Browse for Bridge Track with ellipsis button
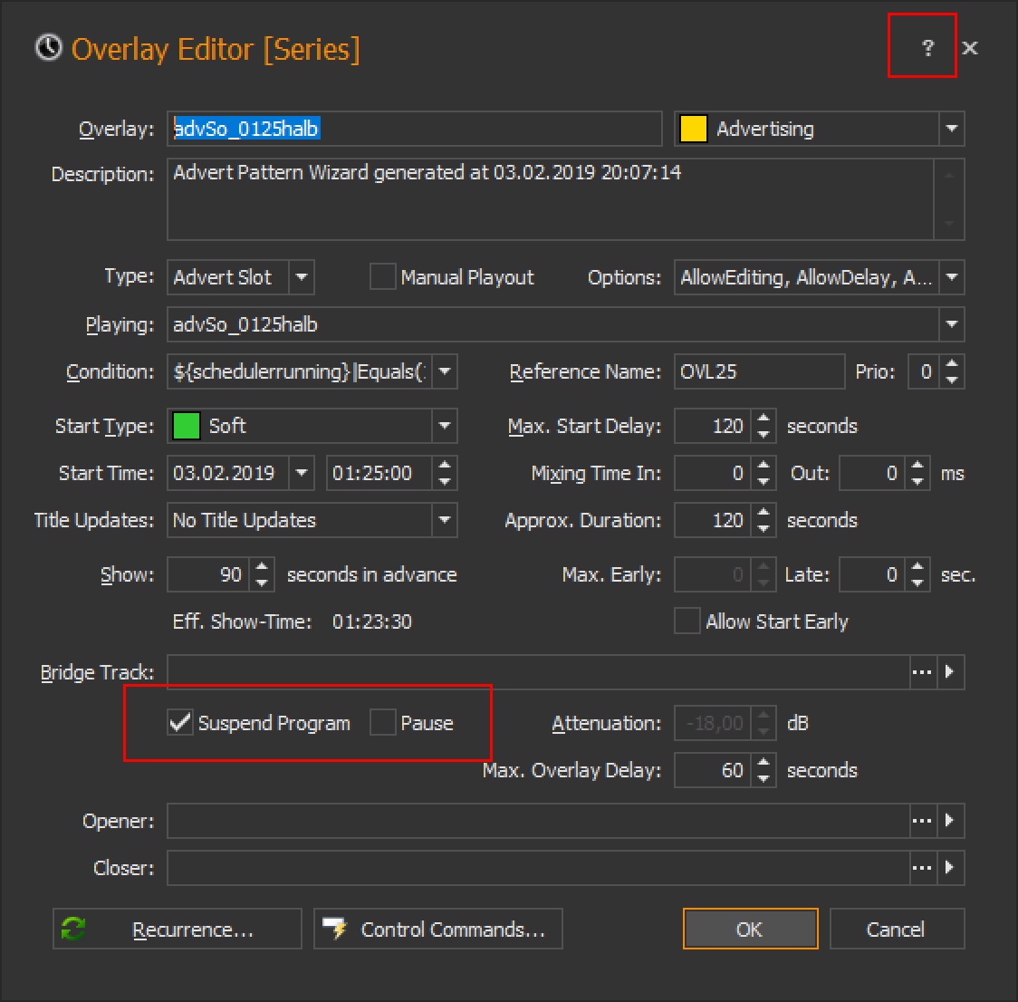Viewport: 1018px width, 1002px height. (922, 672)
